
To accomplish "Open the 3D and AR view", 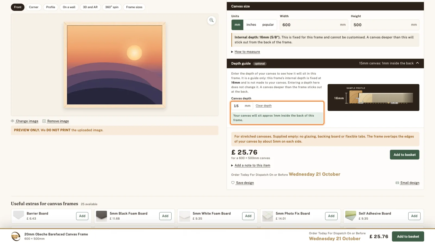I will click(90, 7).
